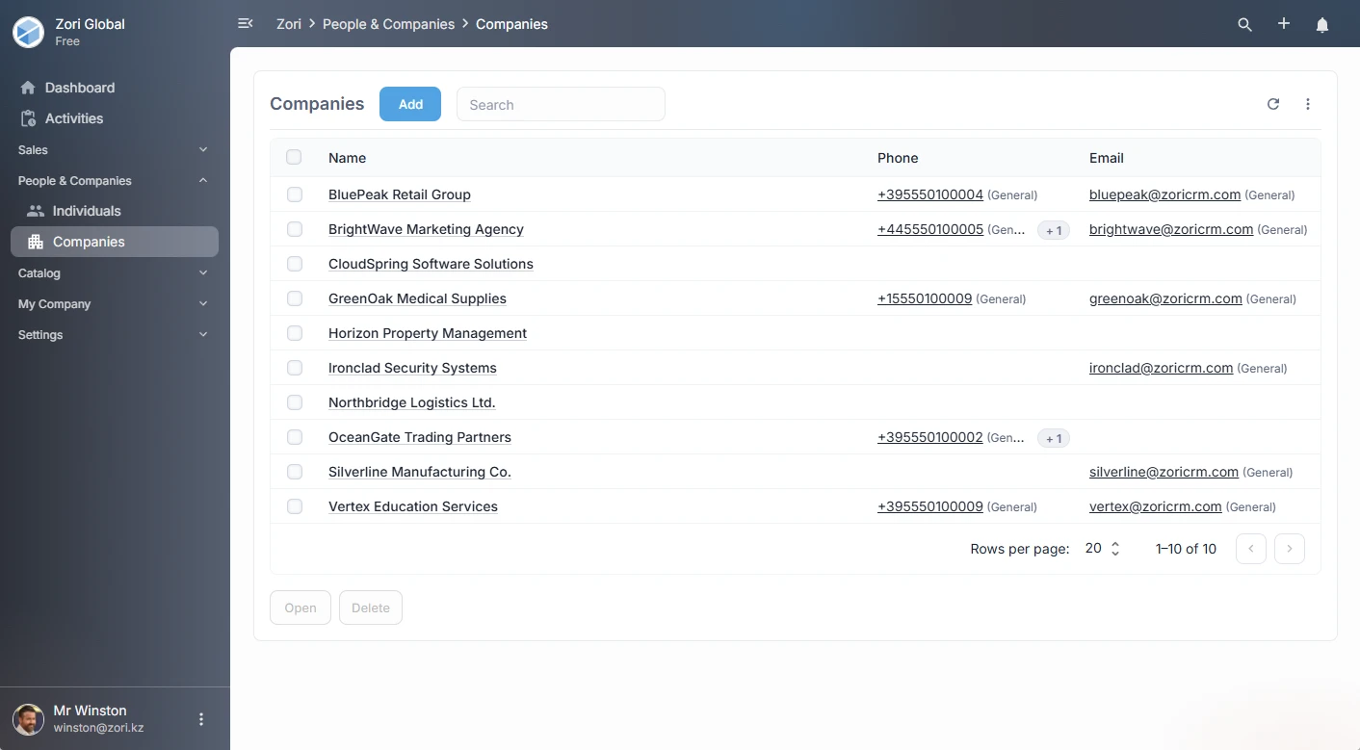Open the user menu dots beside Mr Winston
This screenshot has height=750, width=1360.
click(x=201, y=719)
